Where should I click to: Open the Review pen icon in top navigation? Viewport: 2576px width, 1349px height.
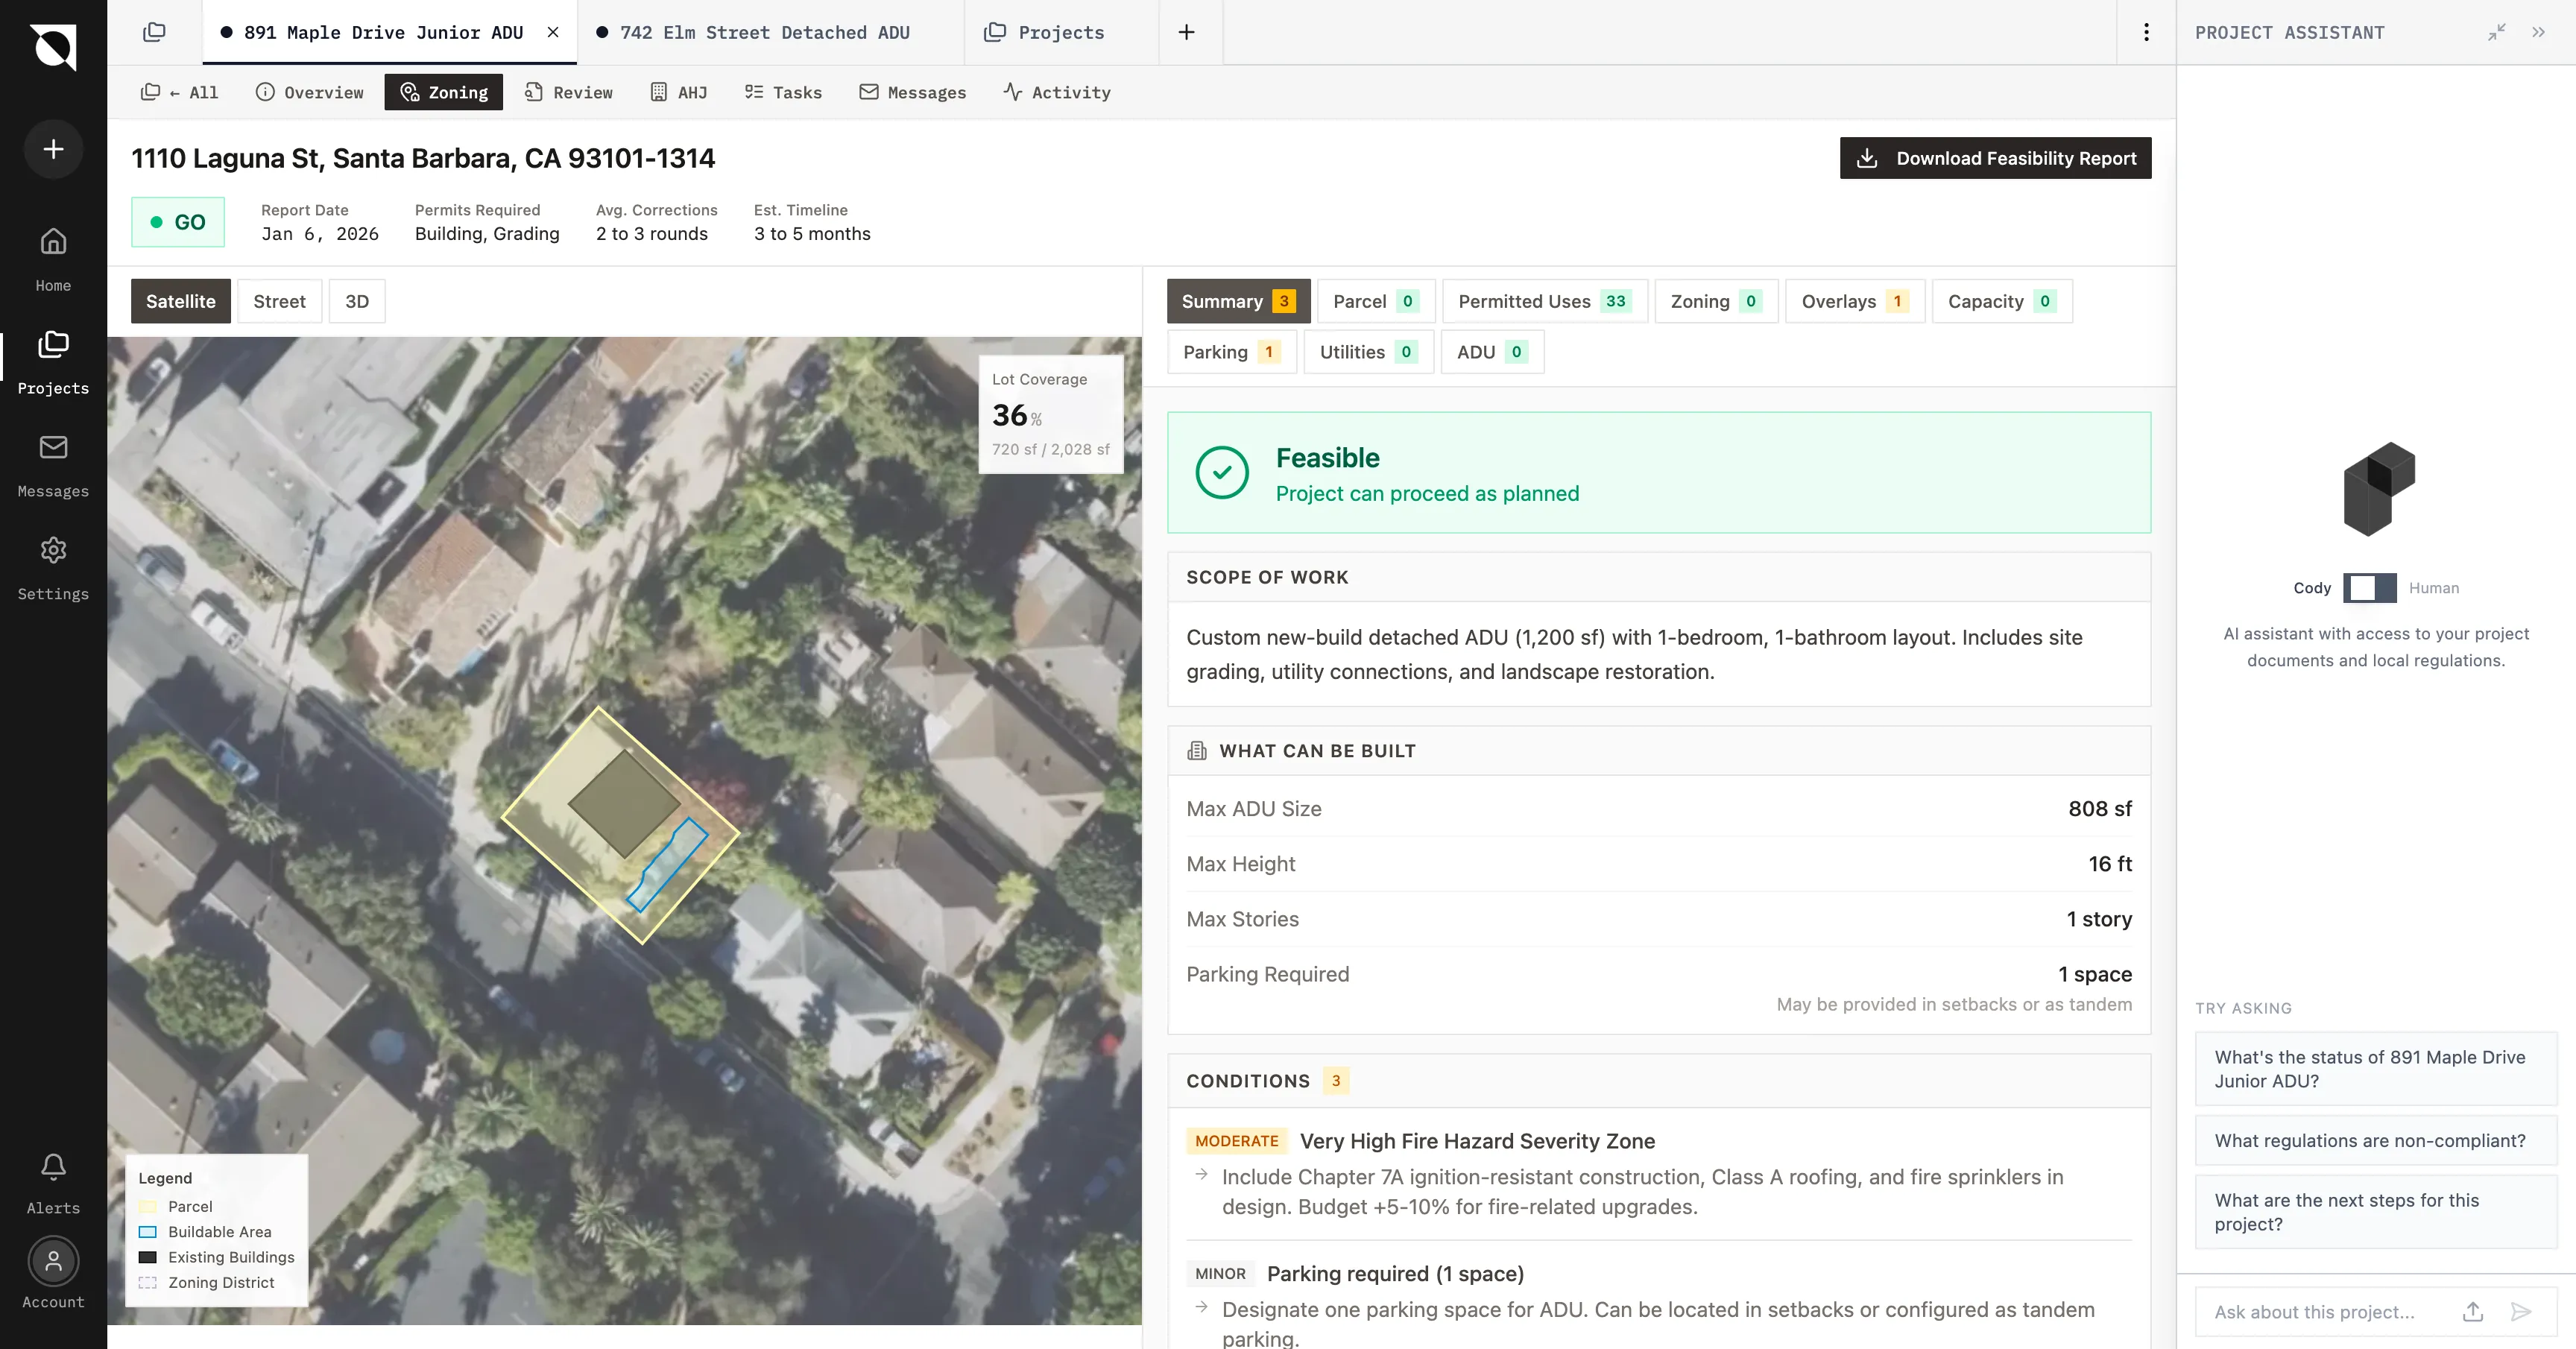point(533,92)
